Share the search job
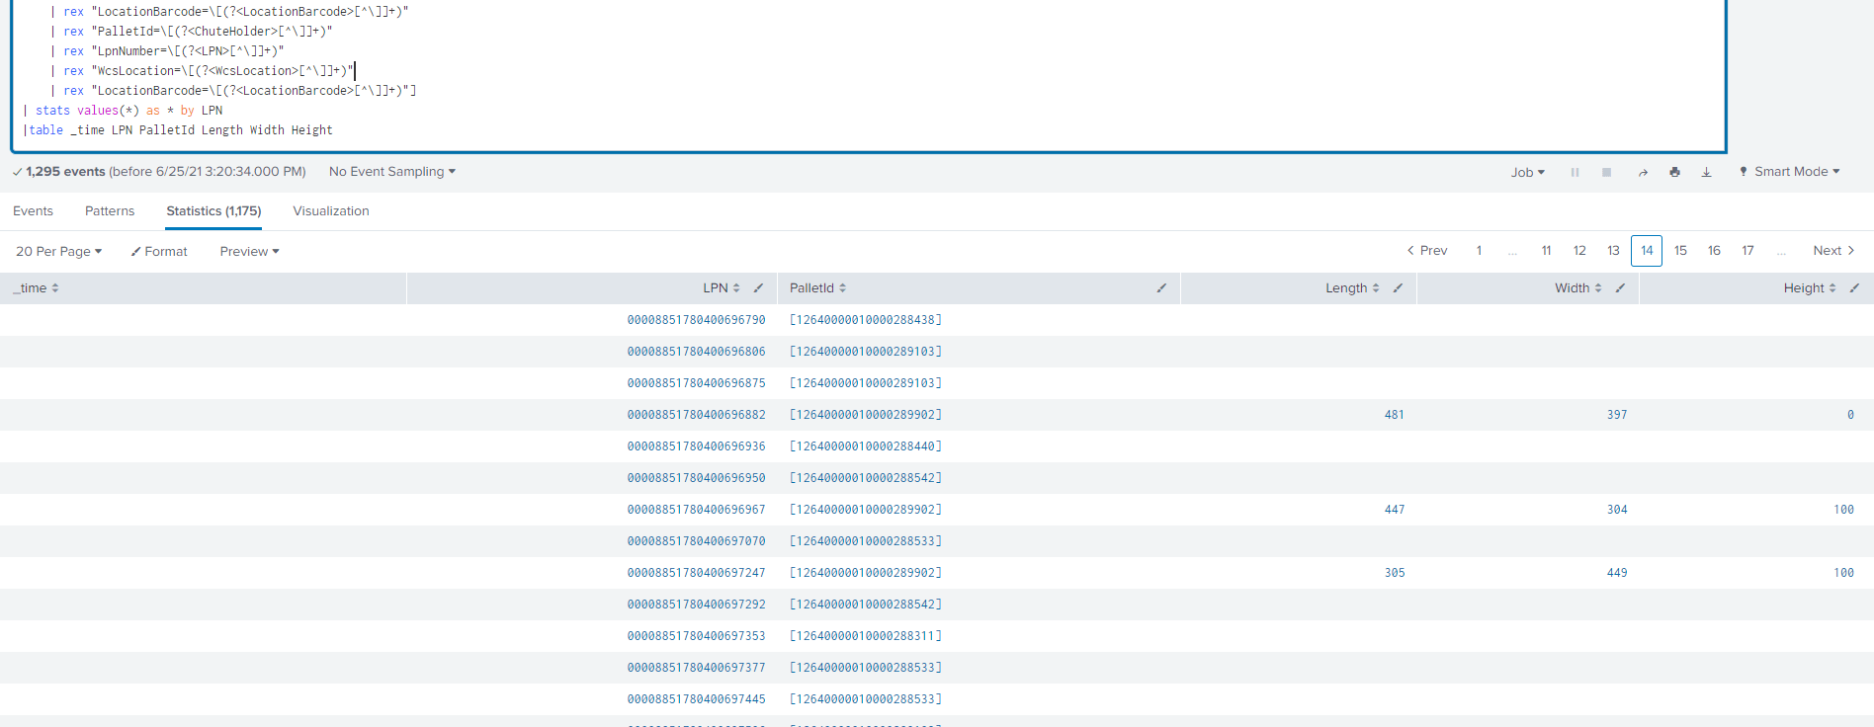 pyautogui.click(x=1643, y=172)
